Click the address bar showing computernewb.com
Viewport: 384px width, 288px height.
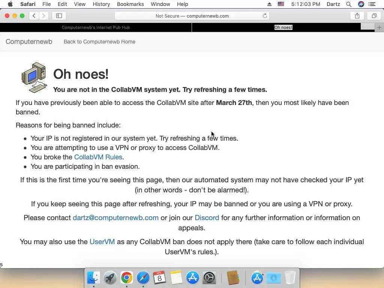192,16
